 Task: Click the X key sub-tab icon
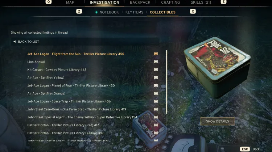[193, 12]
